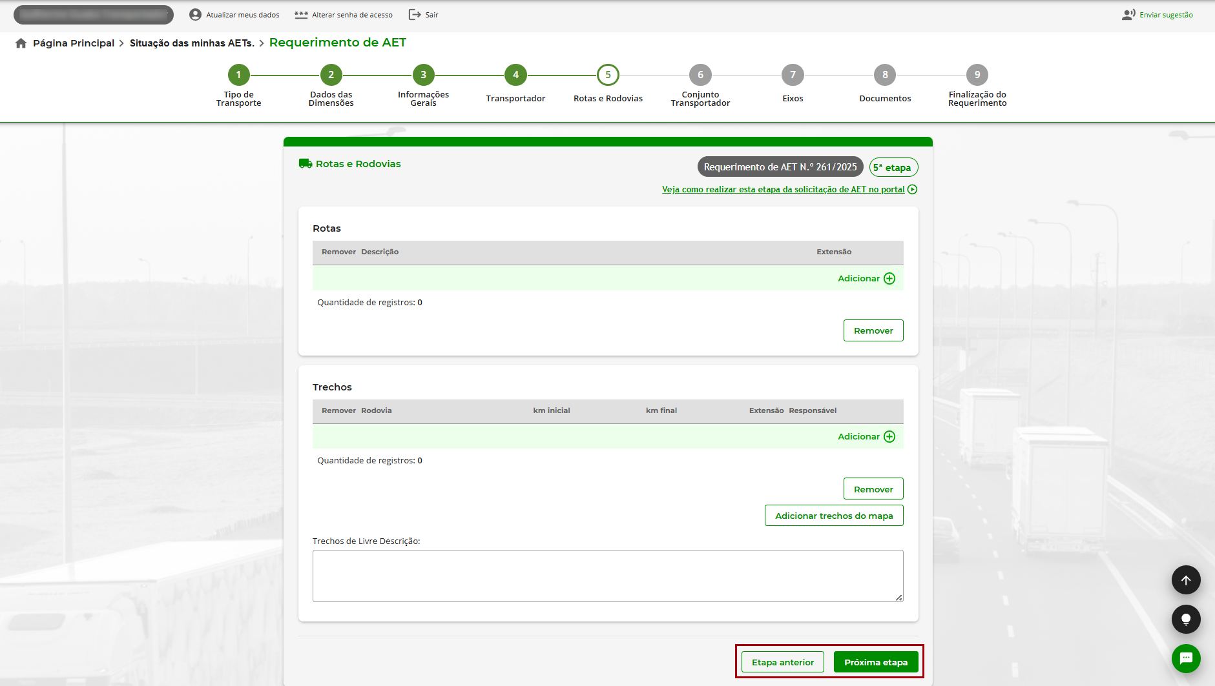The height and width of the screenshot is (686, 1215).
Task: Click the play icon next to portal link
Action: (912, 190)
